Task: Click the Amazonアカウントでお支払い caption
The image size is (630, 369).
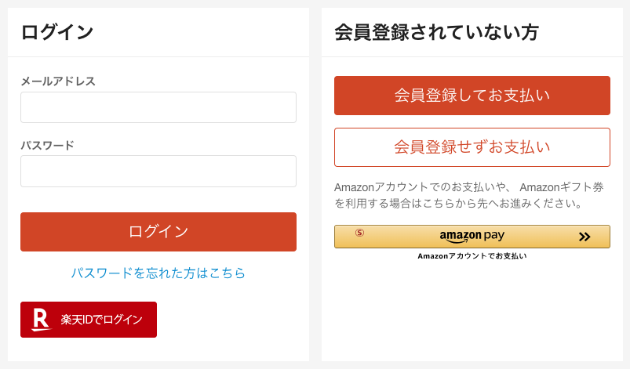Action: tap(472, 256)
